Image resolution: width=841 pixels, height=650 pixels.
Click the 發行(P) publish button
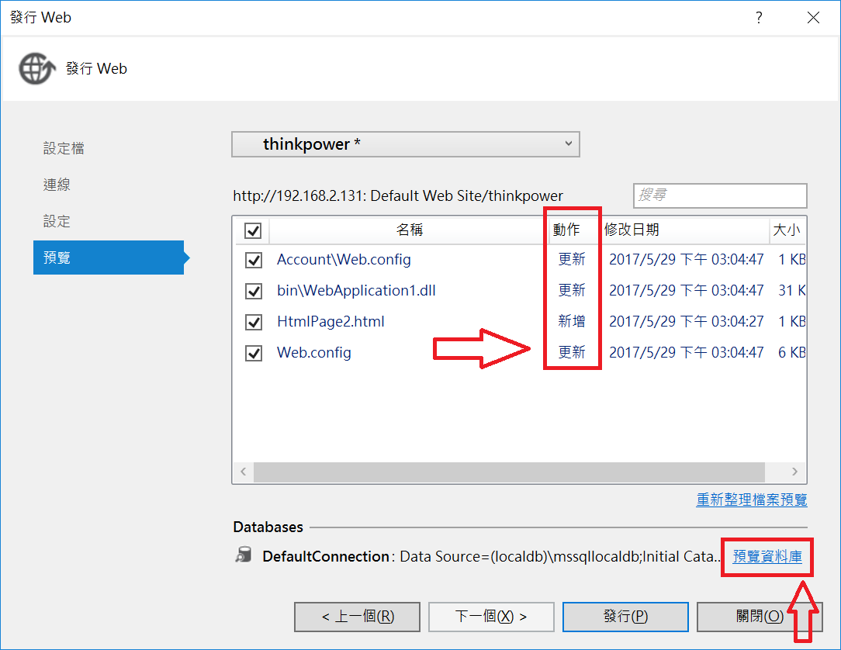coord(625,617)
